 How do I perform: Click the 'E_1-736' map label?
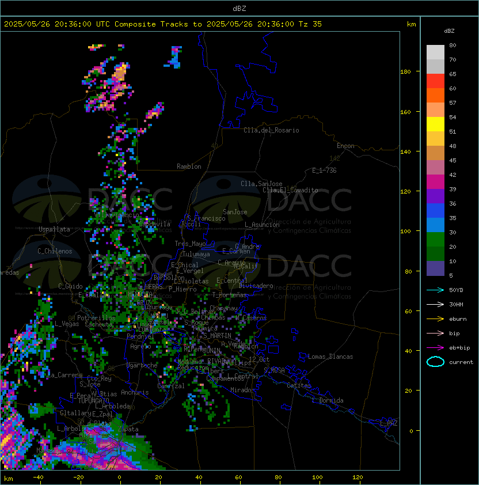pos(324,170)
